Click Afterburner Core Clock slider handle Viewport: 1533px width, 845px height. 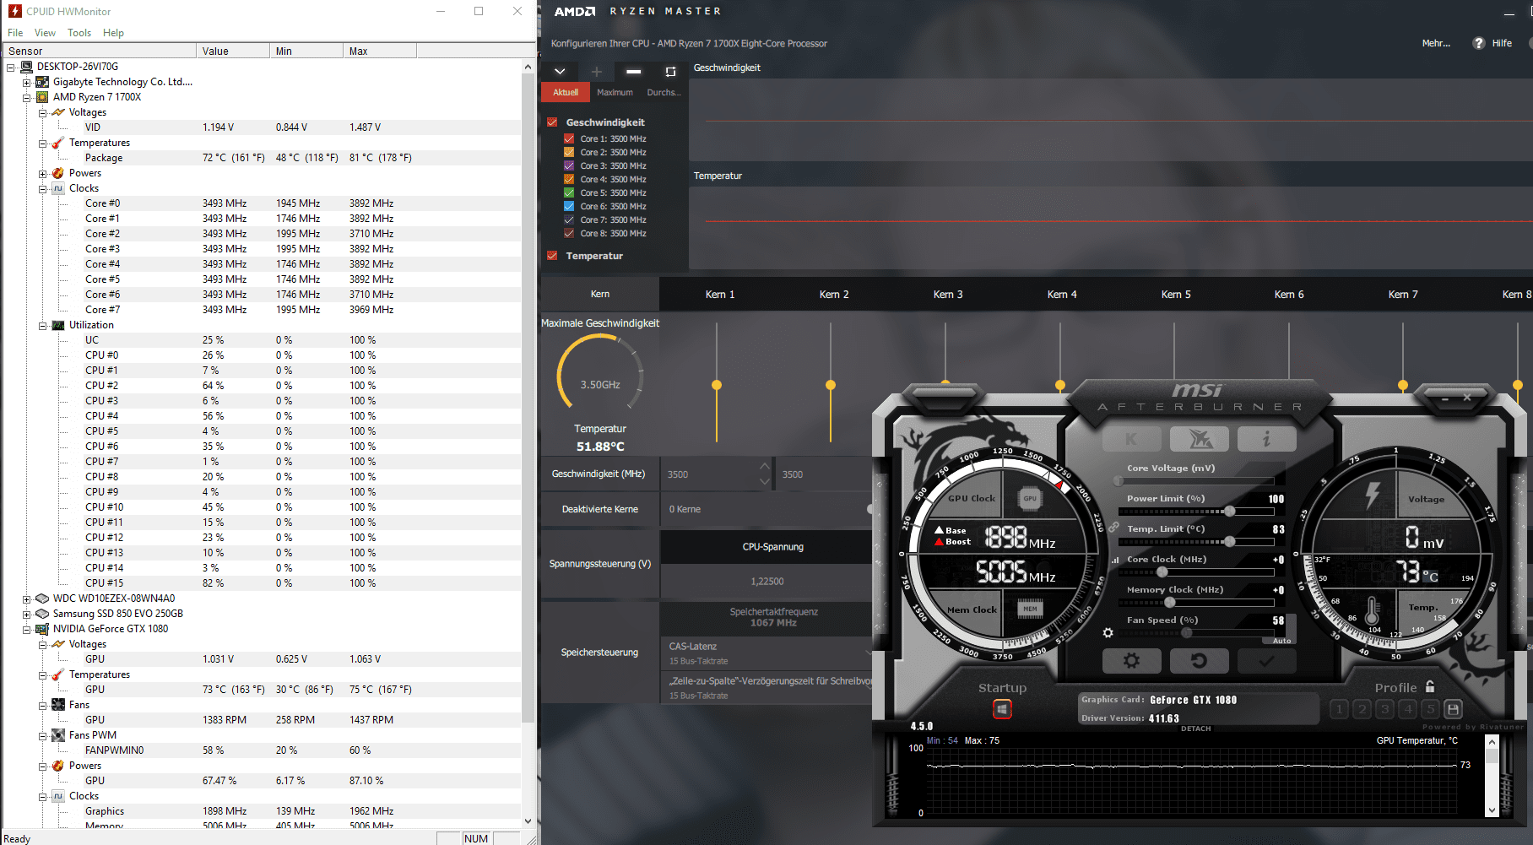(x=1162, y=572)
